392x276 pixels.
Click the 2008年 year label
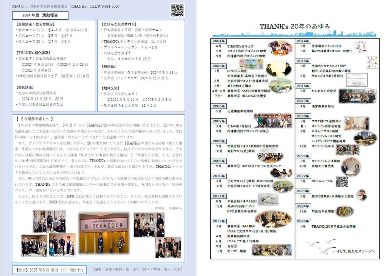[218, 141]
